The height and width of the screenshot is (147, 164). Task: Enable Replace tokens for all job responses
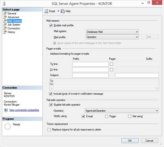pyautogui.click(x=49, y=130)
